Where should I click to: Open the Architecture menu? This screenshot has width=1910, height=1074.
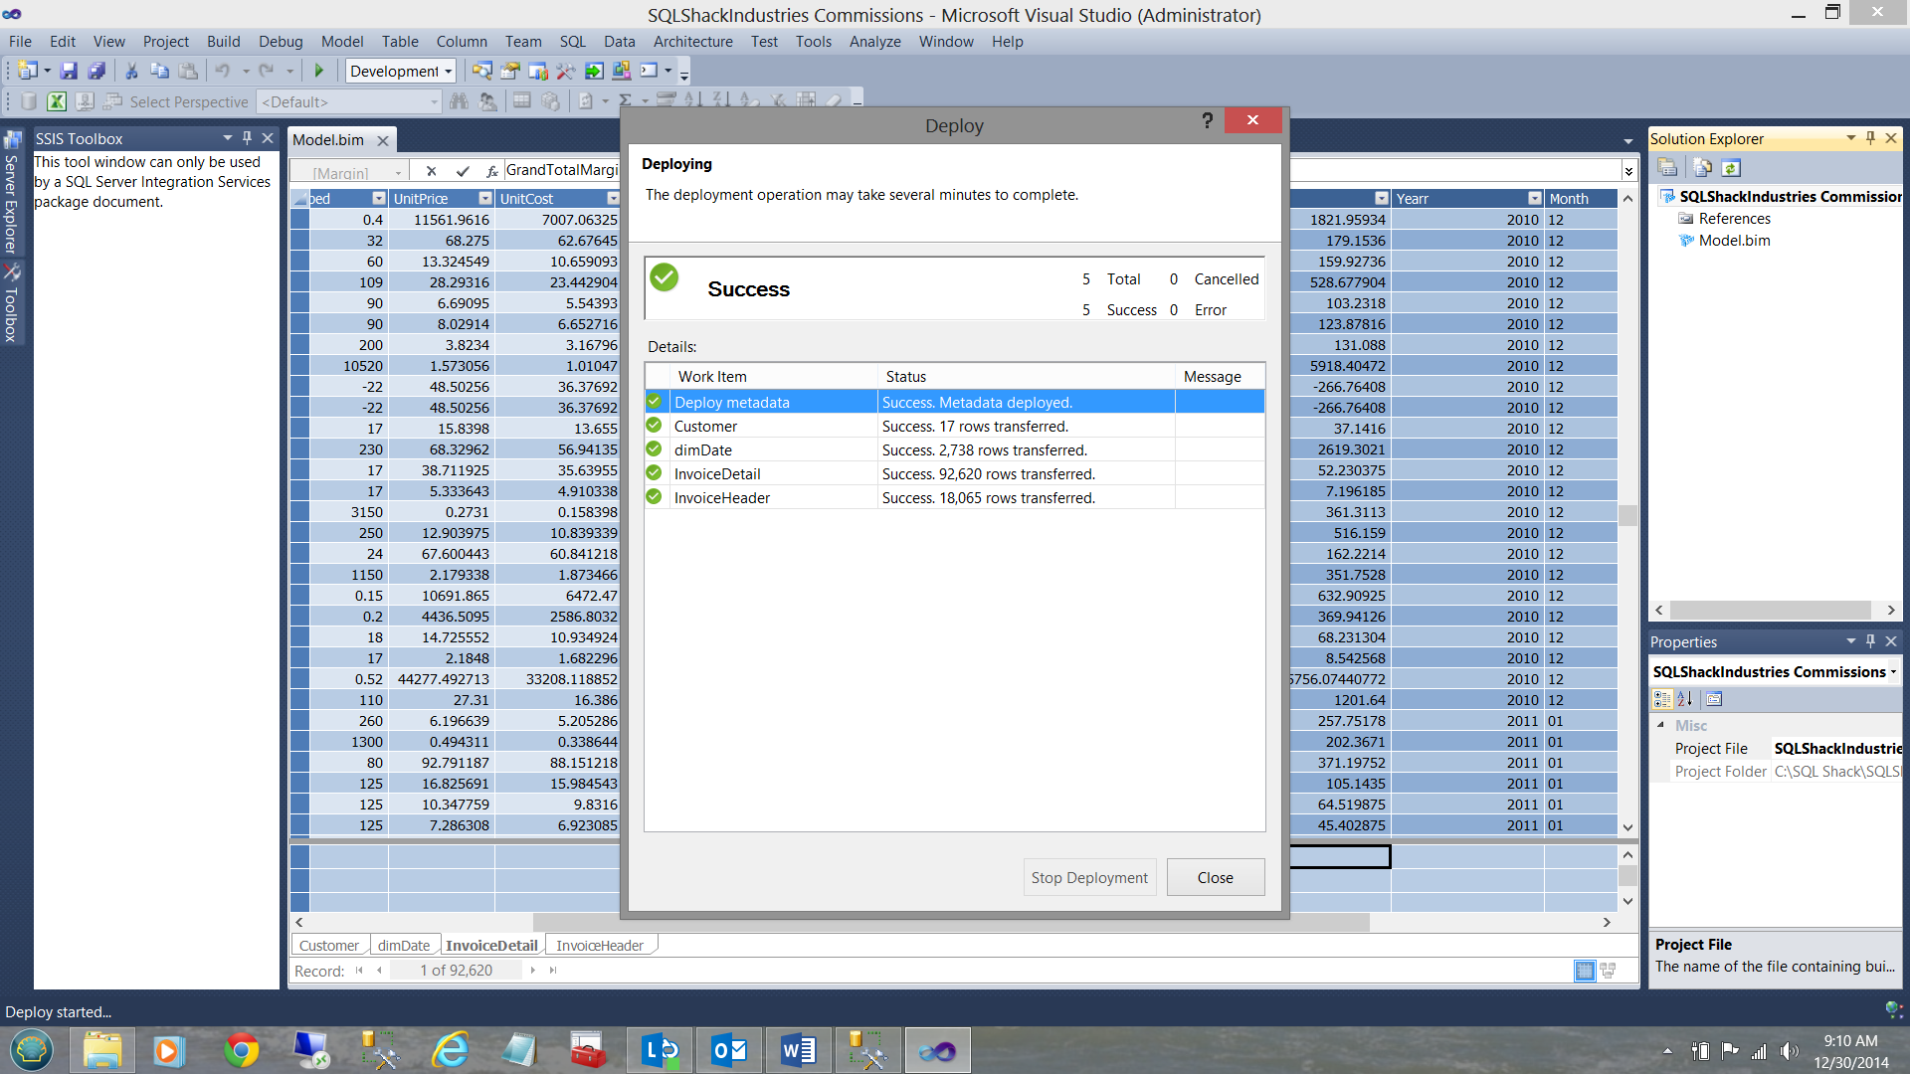pos(692,42)
